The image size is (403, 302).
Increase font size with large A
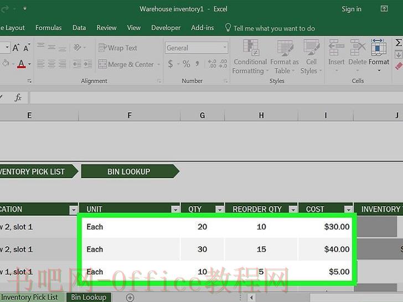coord(15,48)
